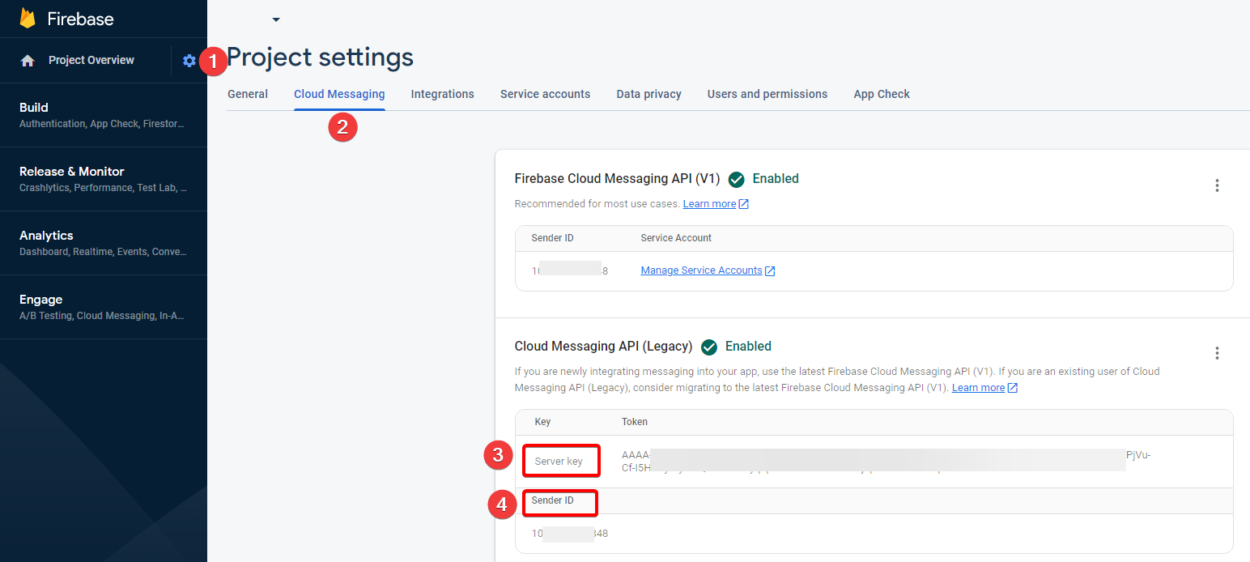Expand the Analytics sidebar section
The width and height of the screenshot is (1250, 562).
pos(104,243)
